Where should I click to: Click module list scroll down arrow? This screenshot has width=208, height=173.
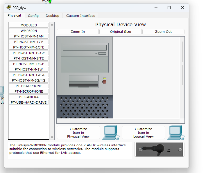pos(52,137)
